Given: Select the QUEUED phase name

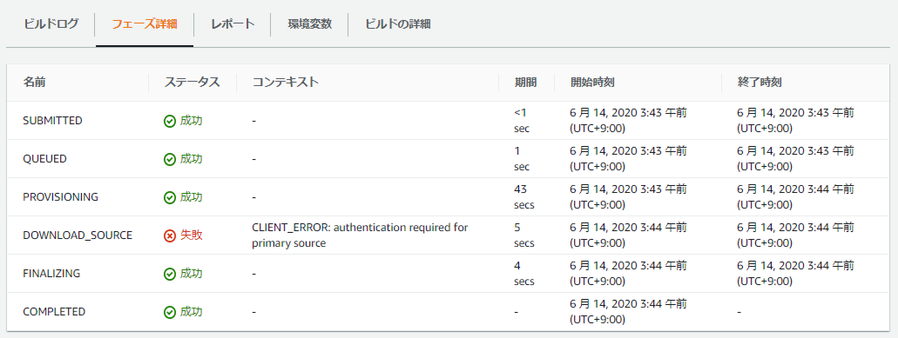Looking at the screenshot, I should pos(44,159).
